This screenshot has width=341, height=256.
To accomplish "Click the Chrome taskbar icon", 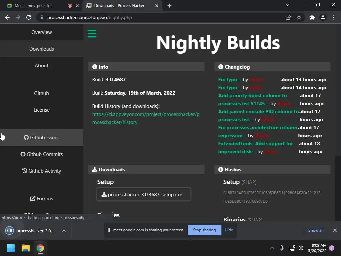I will tap(40, 248).
